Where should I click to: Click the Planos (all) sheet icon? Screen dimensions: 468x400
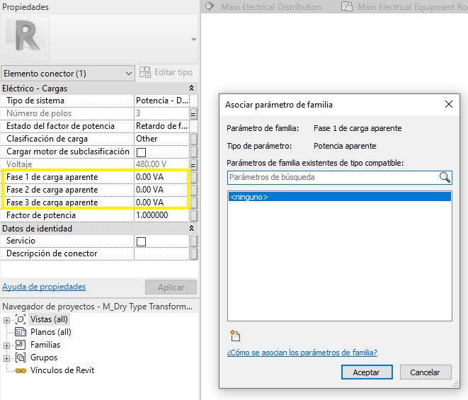click(x=21, y=332)
